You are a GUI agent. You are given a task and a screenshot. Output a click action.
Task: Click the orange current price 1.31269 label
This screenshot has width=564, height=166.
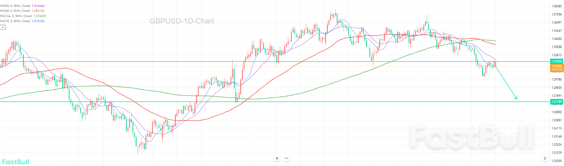pos(557,66)
